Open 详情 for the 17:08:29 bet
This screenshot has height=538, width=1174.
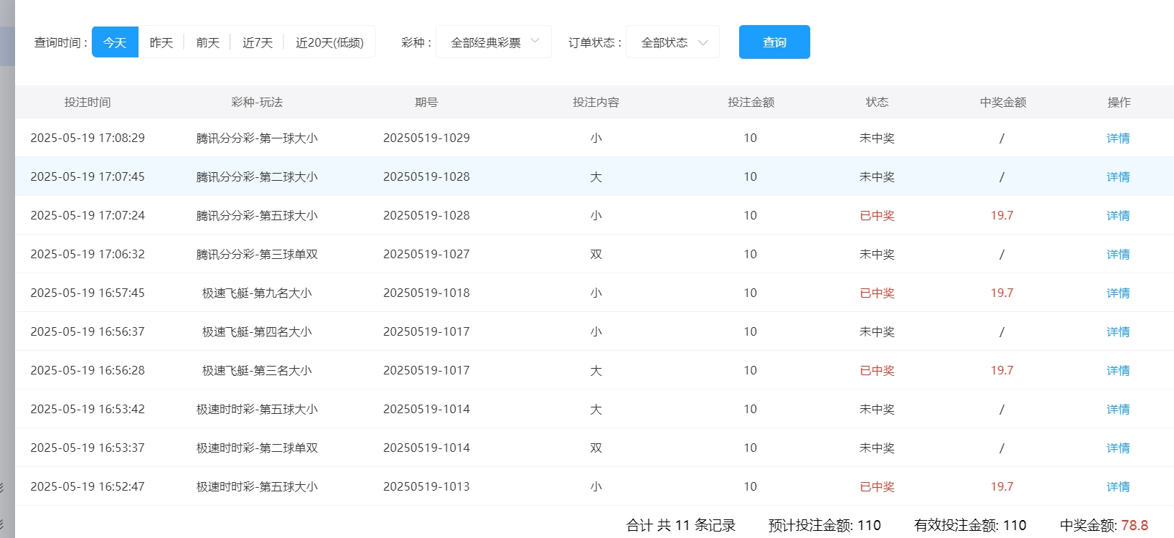point(1118,138)
